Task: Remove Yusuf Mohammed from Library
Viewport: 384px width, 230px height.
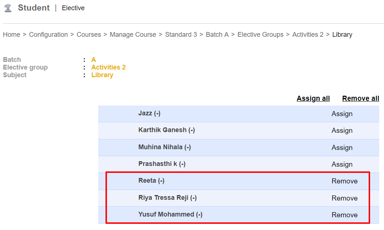Action: pyautogui.click(x=345, y=215)
